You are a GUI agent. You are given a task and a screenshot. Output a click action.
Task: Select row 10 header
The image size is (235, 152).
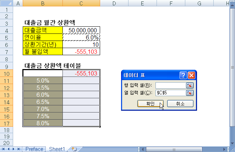[x=6, y=74]
